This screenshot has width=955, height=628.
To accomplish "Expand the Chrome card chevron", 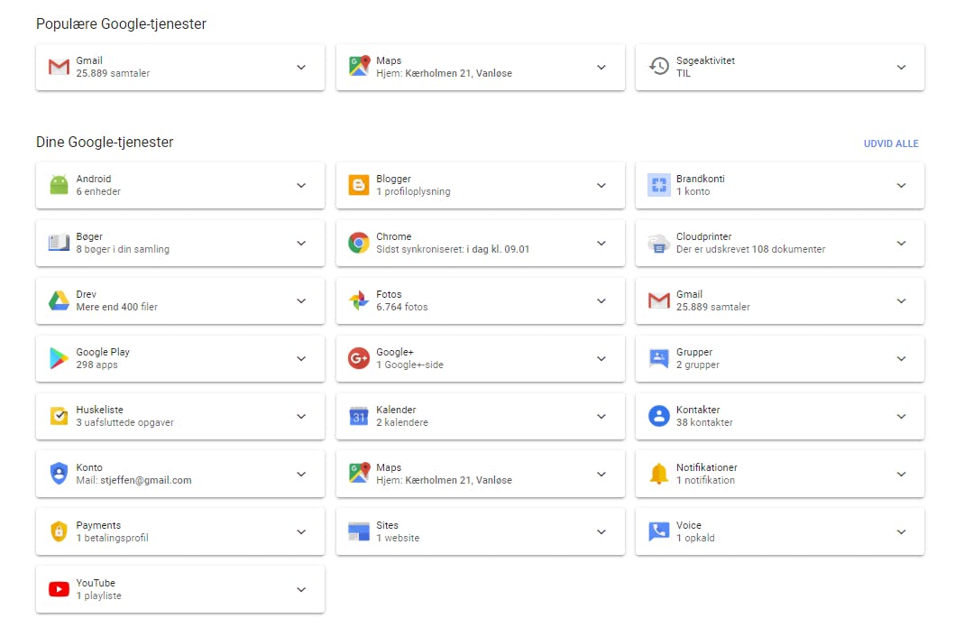I will click(x=601, y=243).
